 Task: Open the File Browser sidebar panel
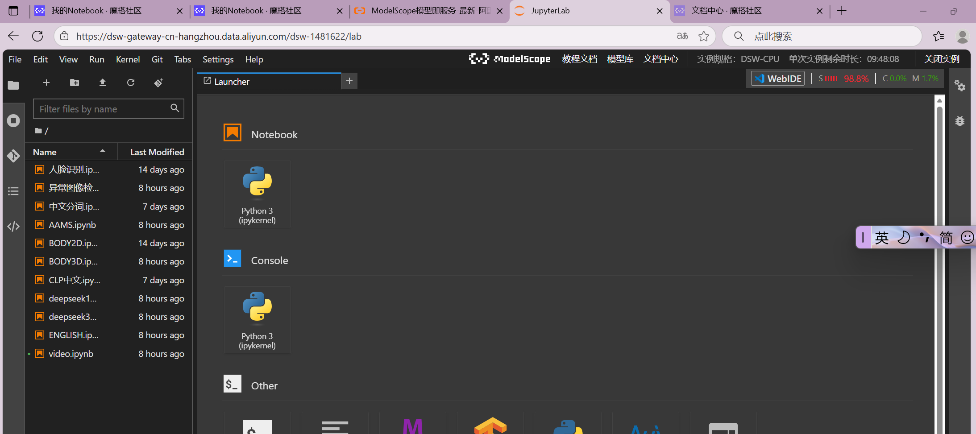(13, 85)
